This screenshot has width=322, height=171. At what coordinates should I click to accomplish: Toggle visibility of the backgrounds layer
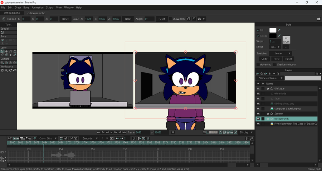click(258, 119)
